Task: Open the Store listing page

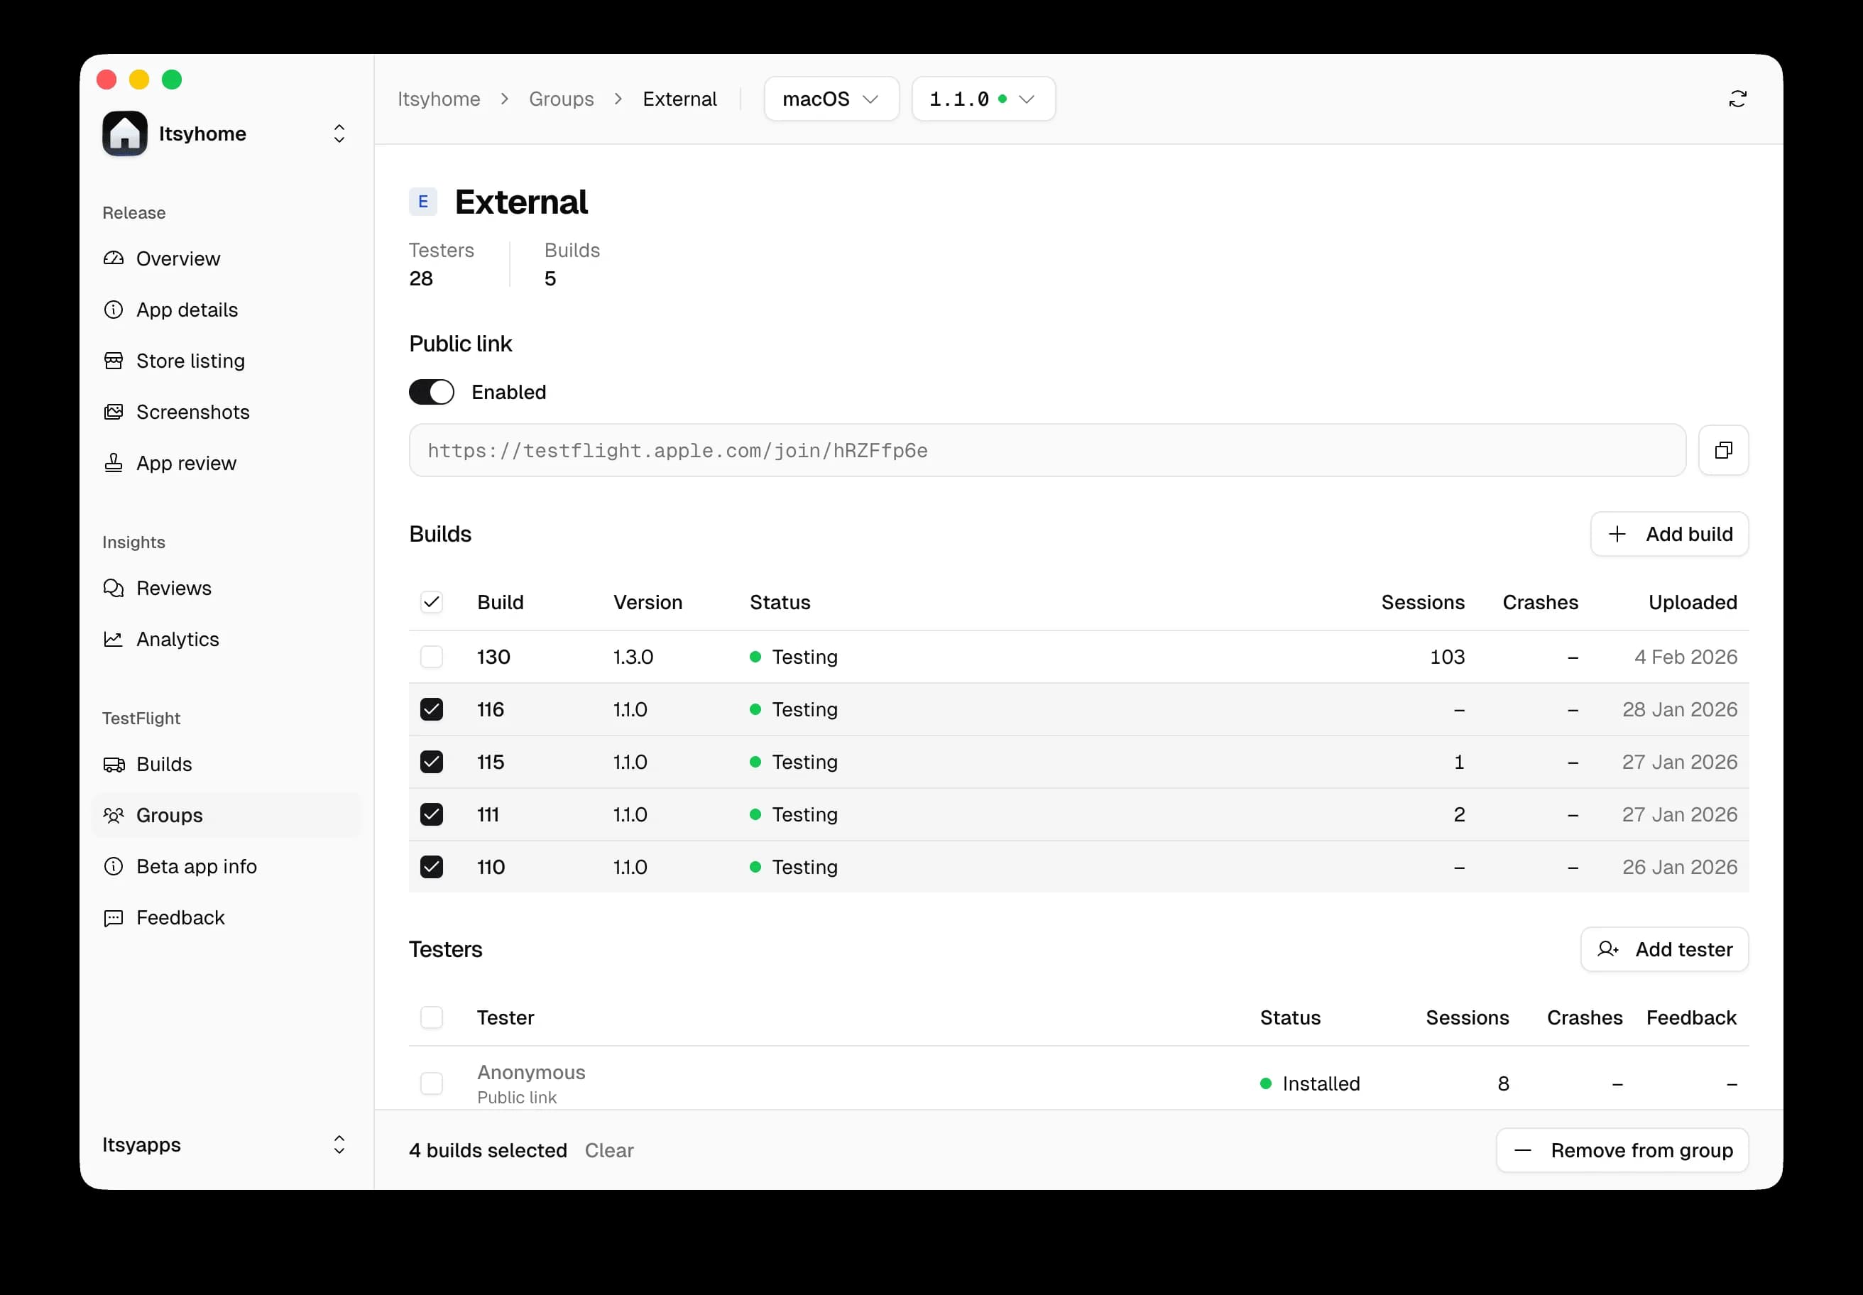Action: (190, 360)
